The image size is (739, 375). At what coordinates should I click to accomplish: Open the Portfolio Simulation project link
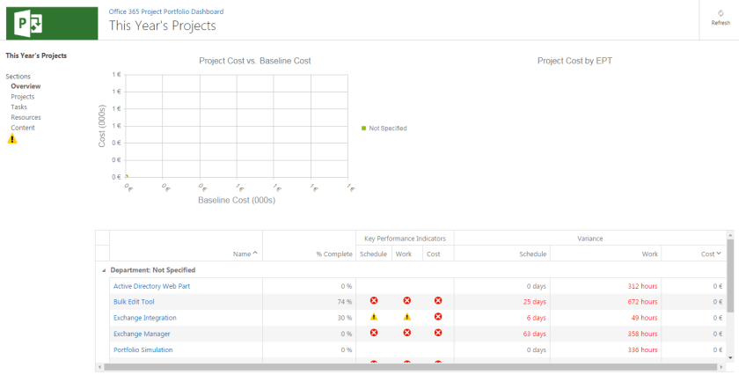tap(143, 349)
